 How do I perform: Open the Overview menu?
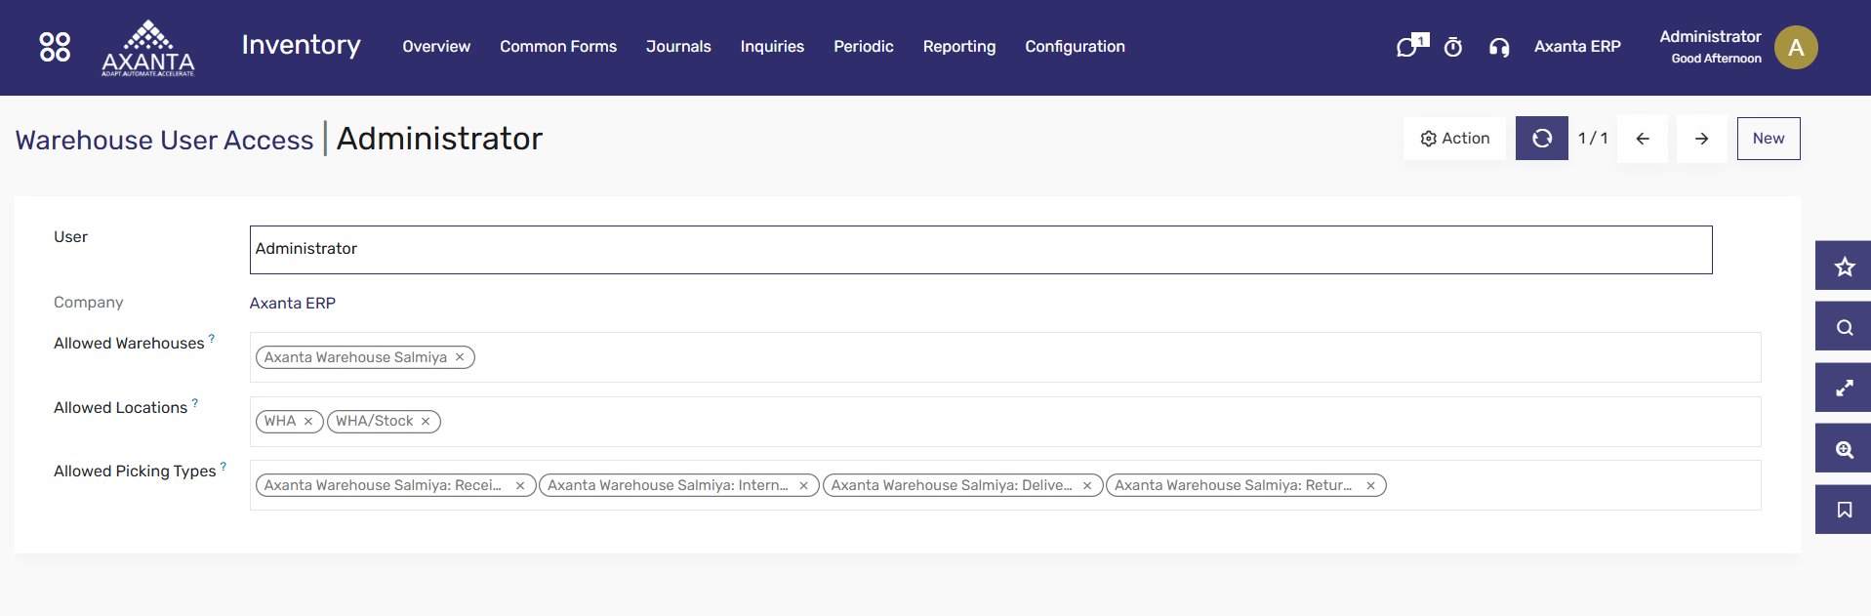click(x=436, y=47)
